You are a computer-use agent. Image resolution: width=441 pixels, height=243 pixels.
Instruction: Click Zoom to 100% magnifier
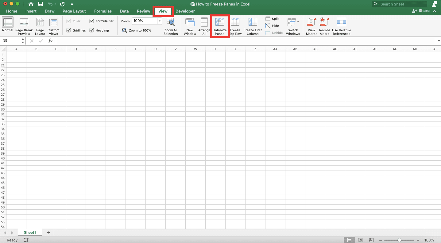click(x=125, y=30)
